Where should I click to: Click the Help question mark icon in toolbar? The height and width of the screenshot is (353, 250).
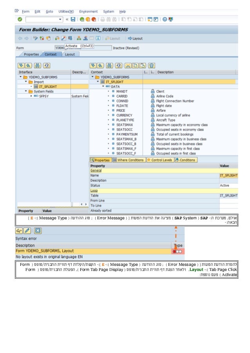(165, 19)
